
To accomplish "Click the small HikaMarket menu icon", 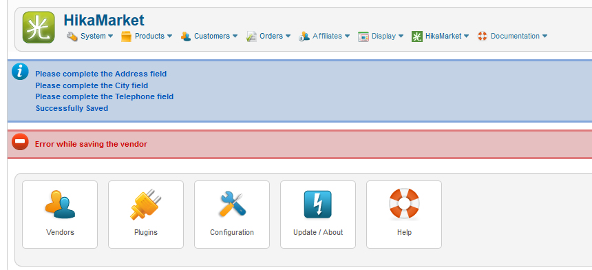I will [417, 37].
